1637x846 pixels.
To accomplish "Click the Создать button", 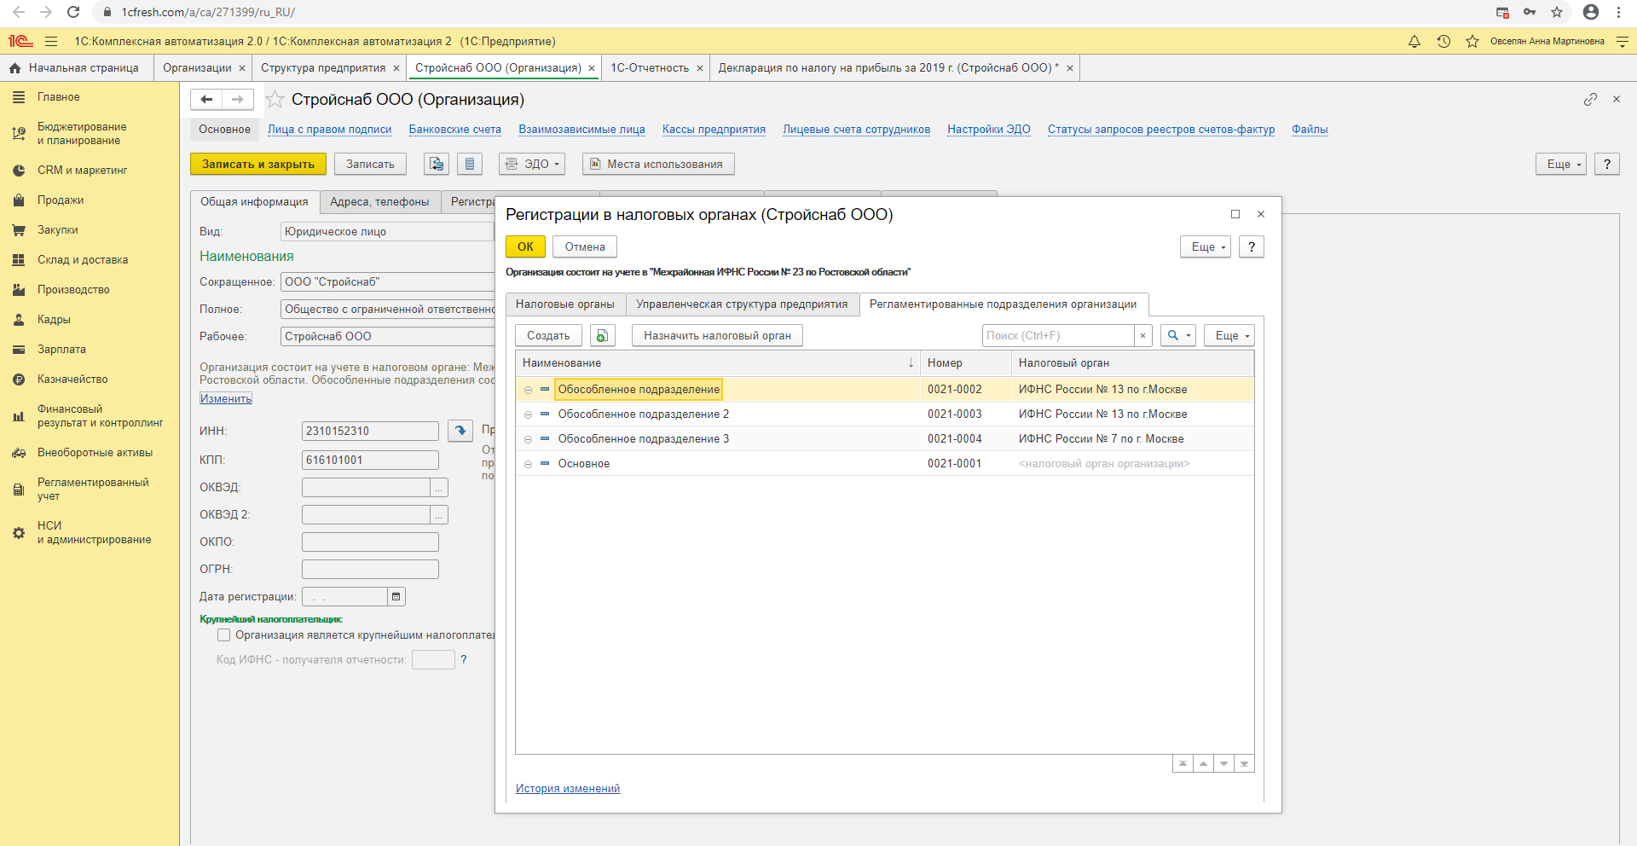I will click(x=548, y=335).
